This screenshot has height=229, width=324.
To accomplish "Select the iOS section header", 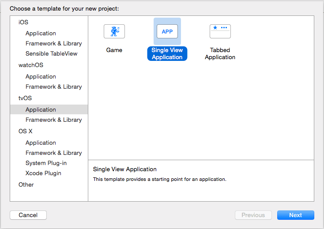I will point(23,22).
